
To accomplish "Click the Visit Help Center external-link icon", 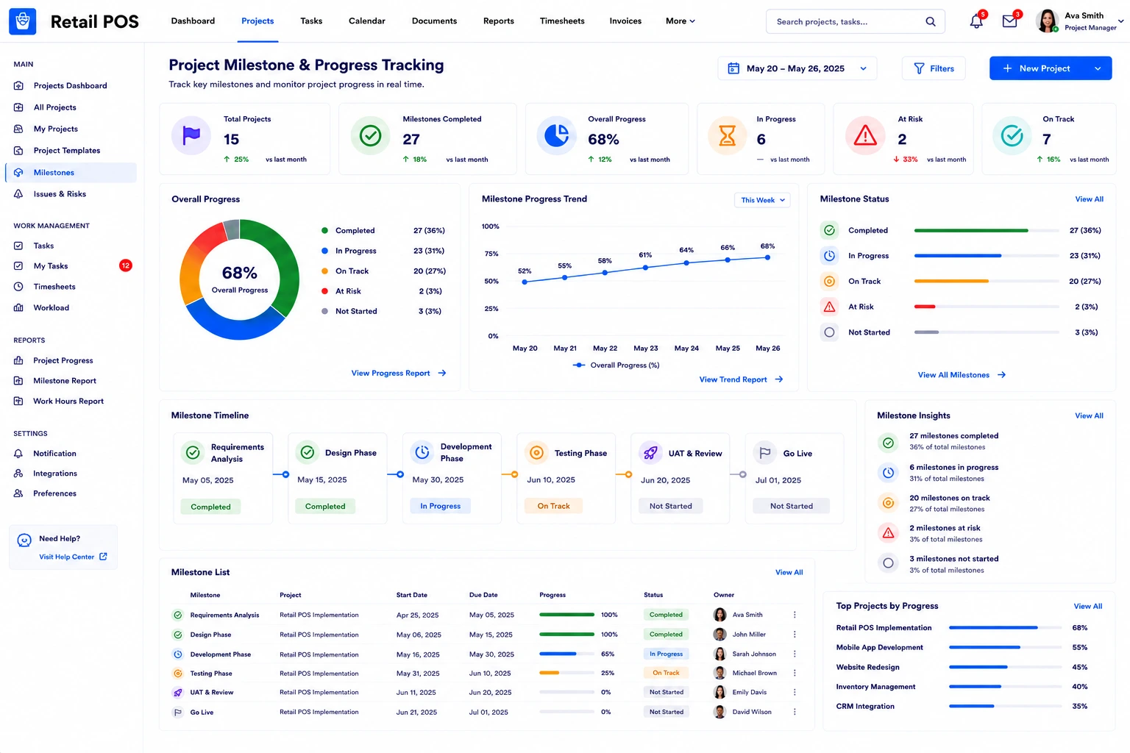I will (x=103, y=557).
